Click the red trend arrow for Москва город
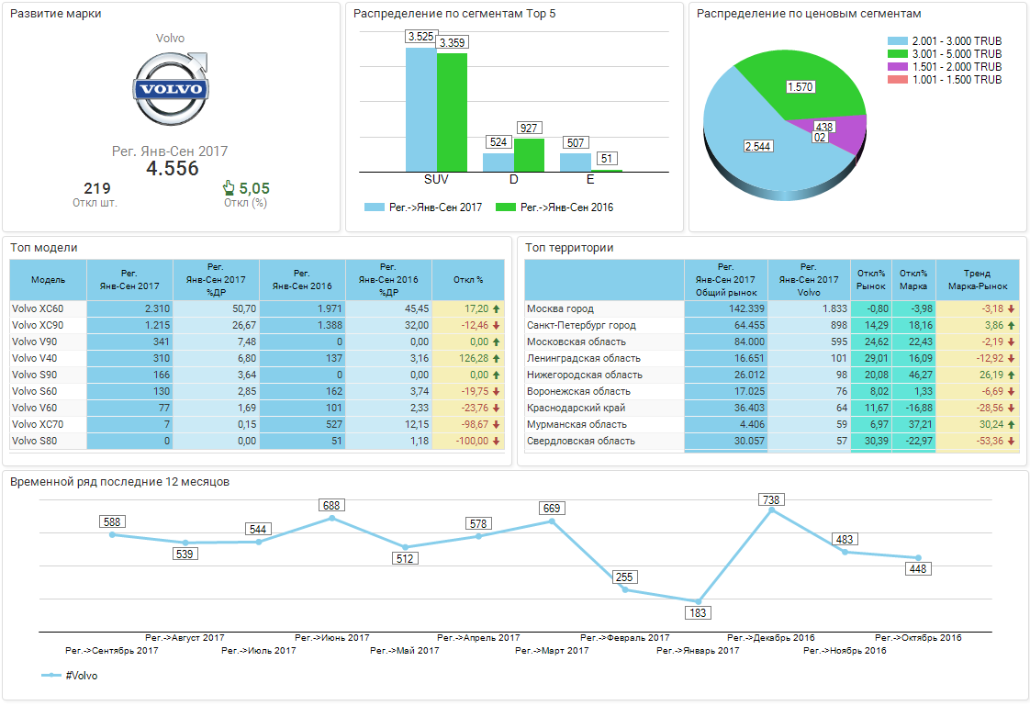1030x728 pixels. [1012, 309]
